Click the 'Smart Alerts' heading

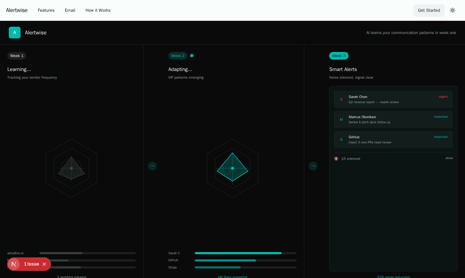[343, 69]
